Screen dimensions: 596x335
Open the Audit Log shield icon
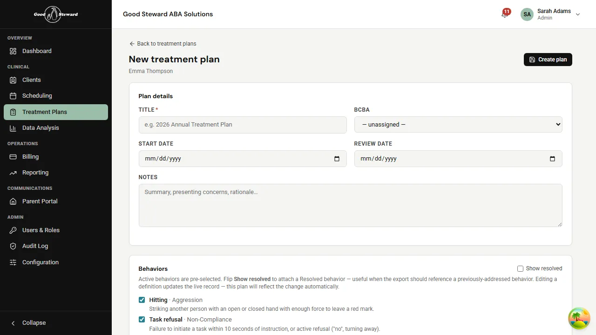[x=13, y=246]
